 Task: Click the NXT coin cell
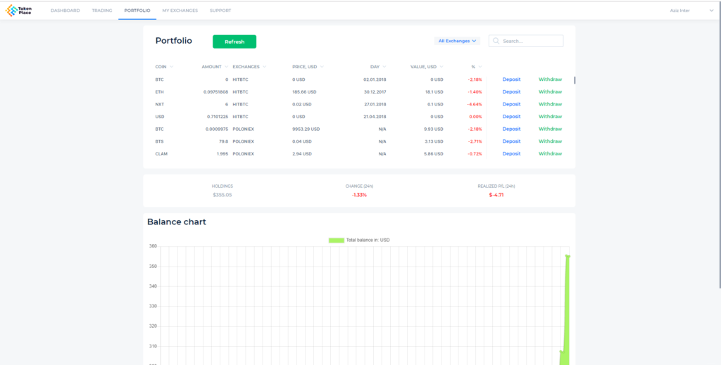[x=160, y=104]
